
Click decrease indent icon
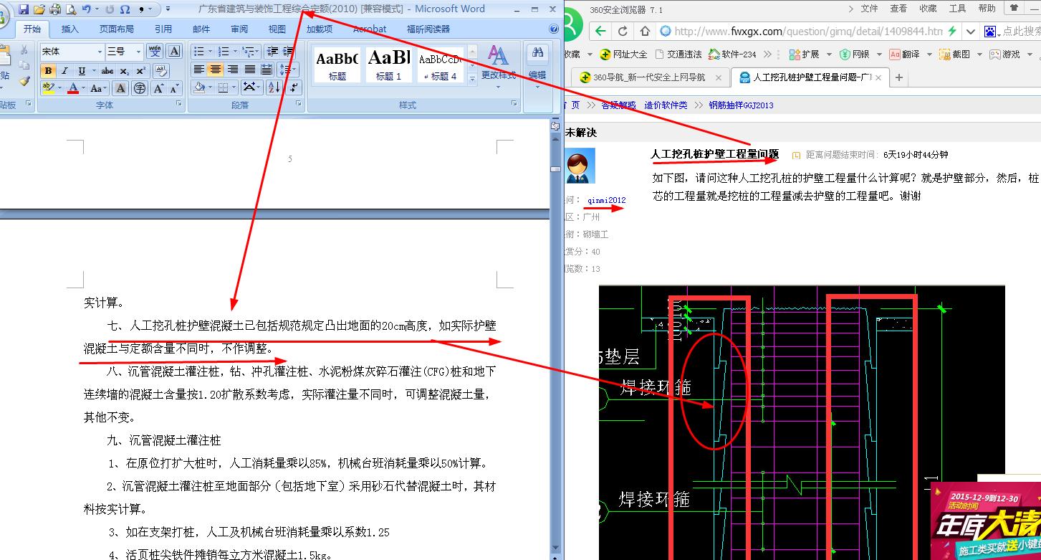[x=272, y=52]
